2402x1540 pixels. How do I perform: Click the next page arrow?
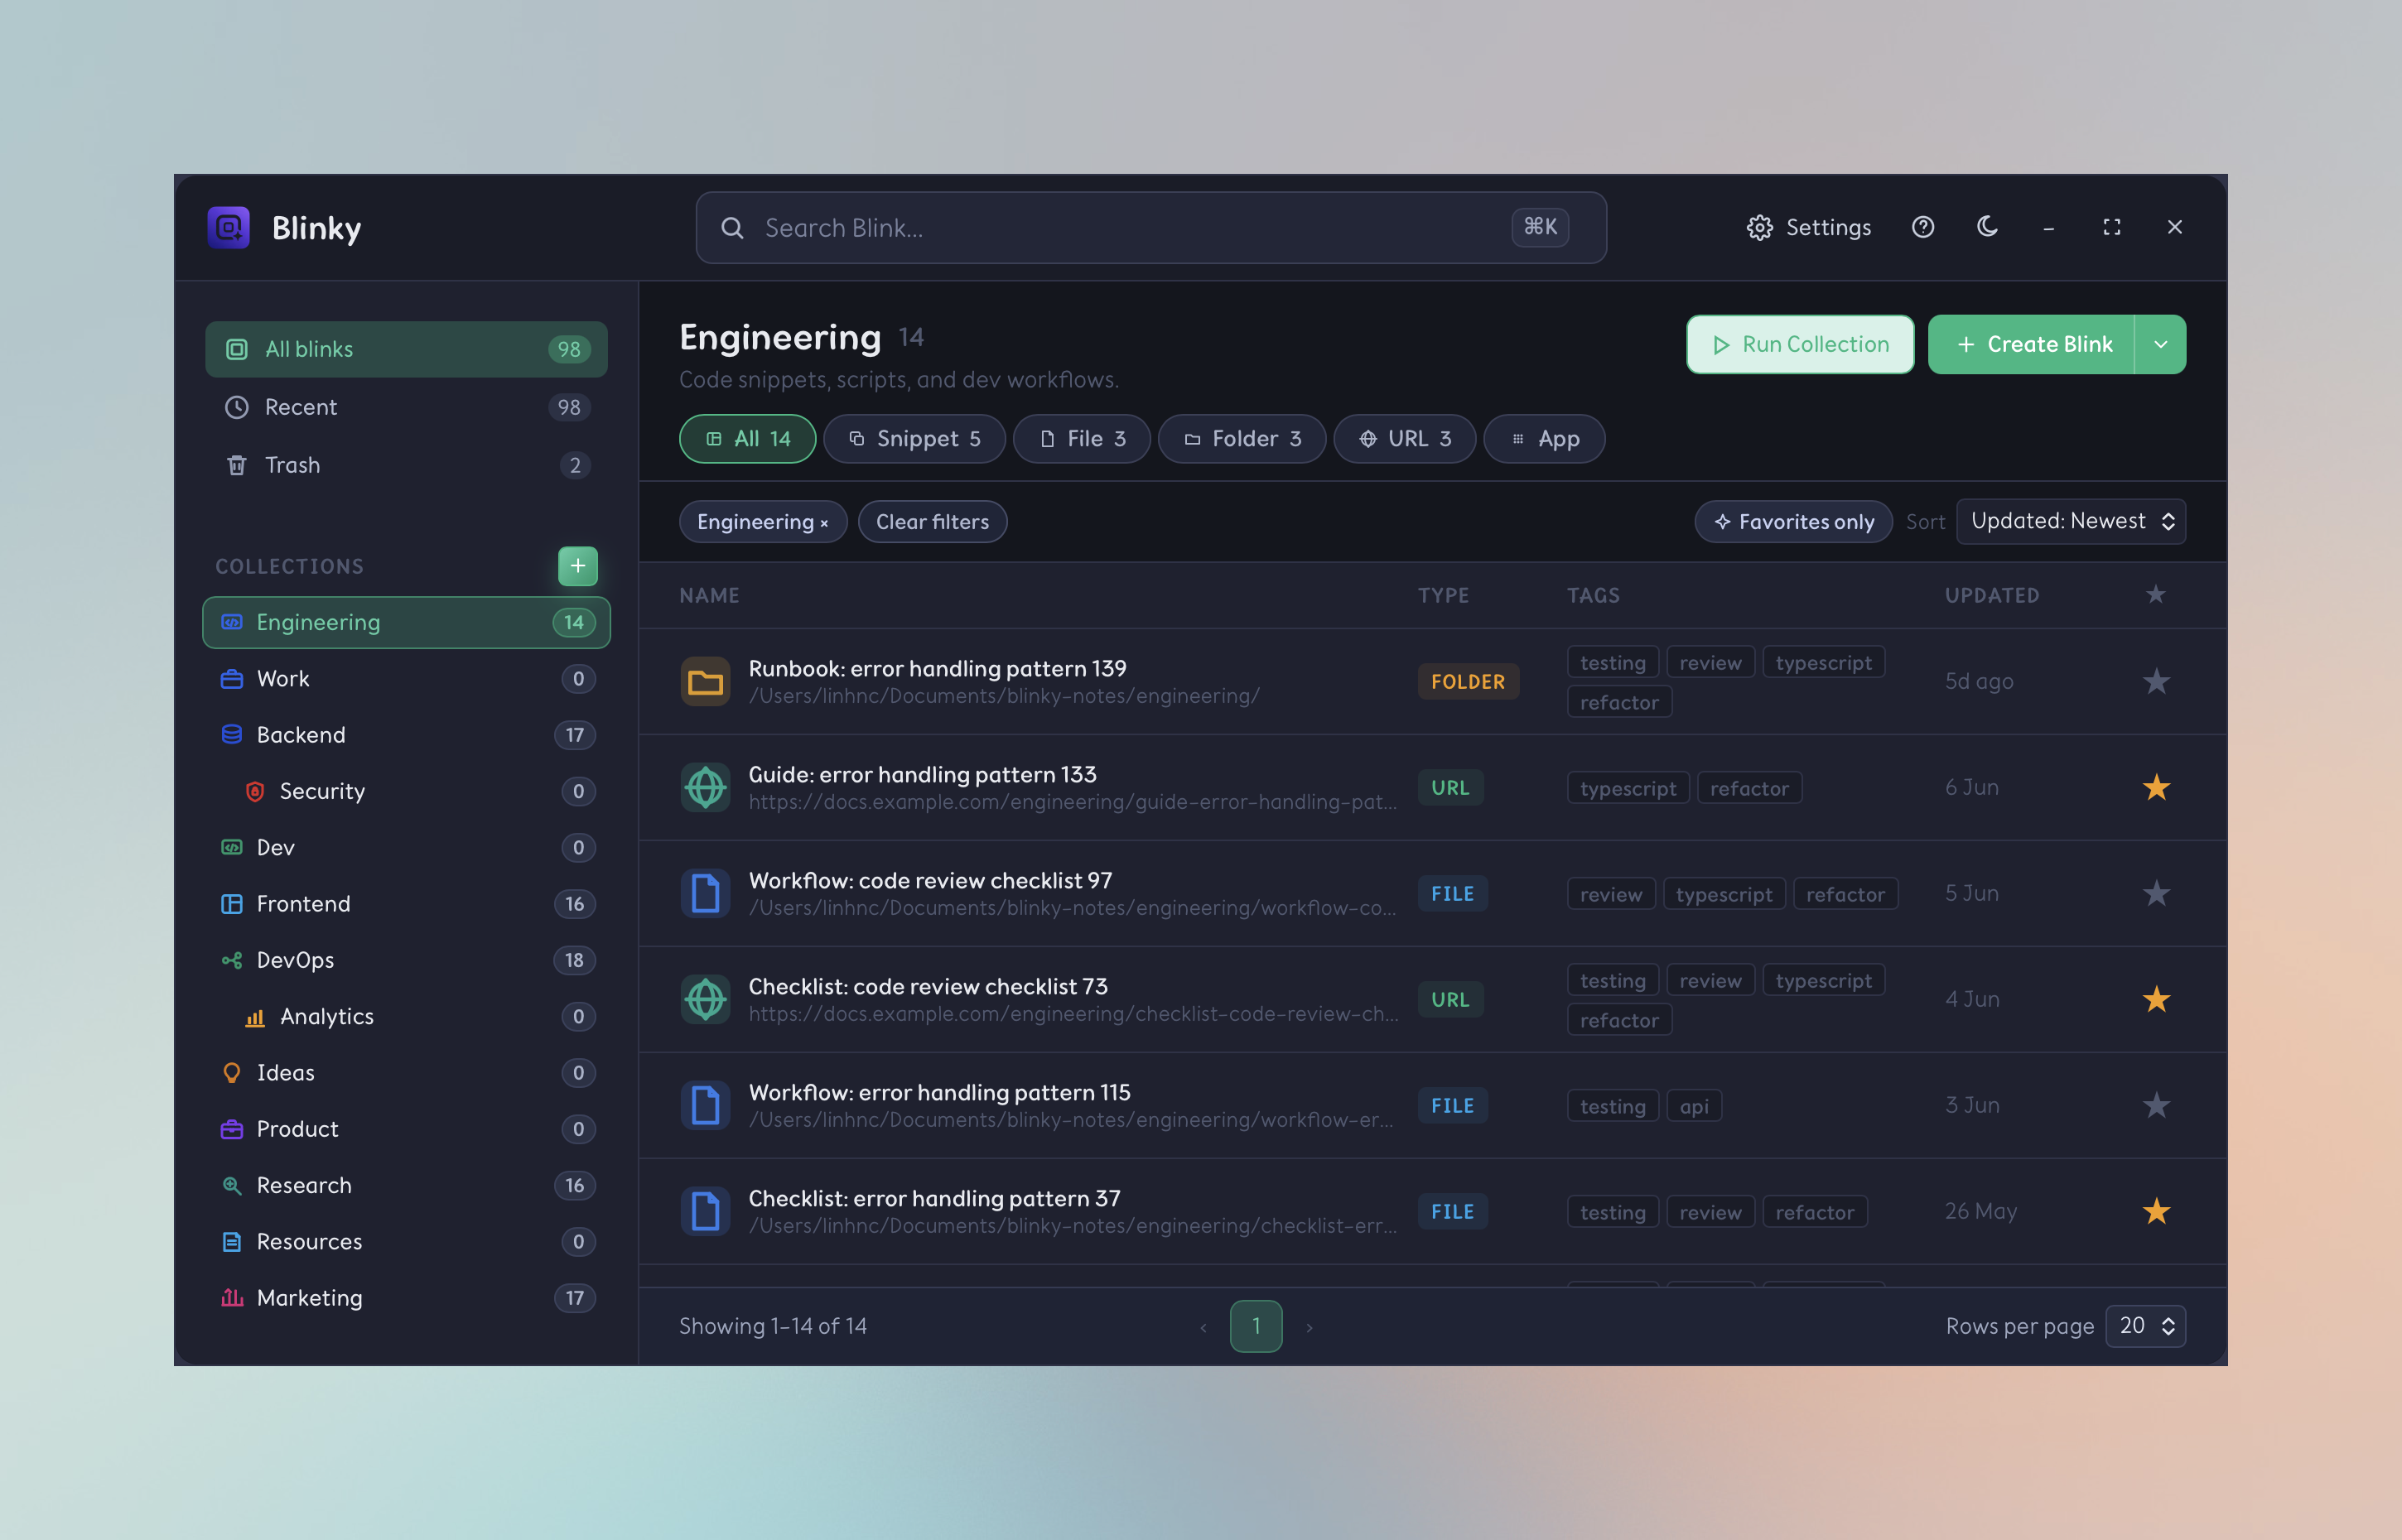point(1309,1327)
